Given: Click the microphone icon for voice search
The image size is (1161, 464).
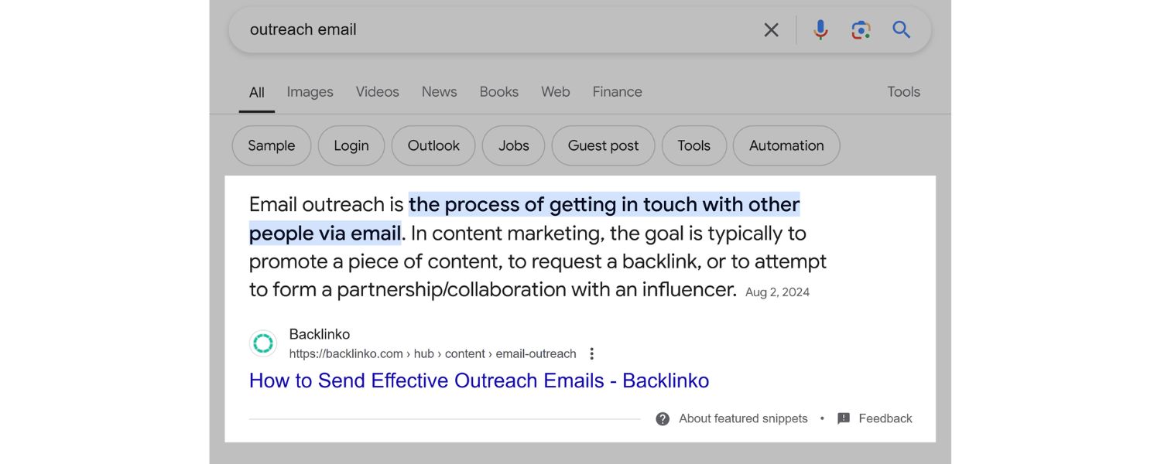Looking at the screenshot, I should coord(819,29).
